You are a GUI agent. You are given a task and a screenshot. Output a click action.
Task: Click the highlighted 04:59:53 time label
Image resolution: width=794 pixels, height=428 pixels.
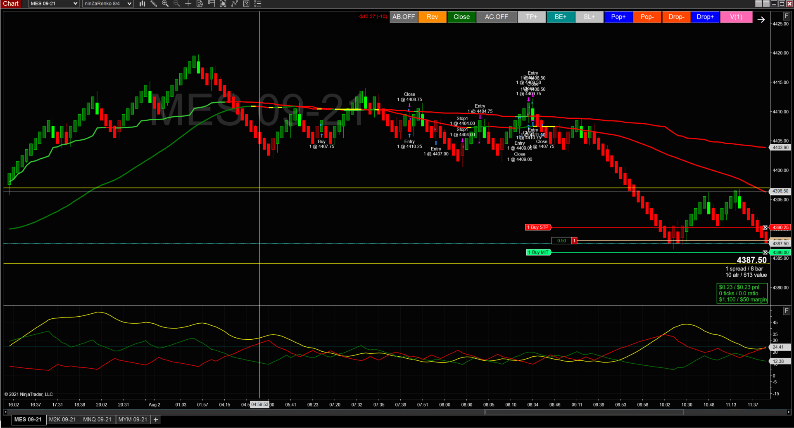click(x=260, y=405)
